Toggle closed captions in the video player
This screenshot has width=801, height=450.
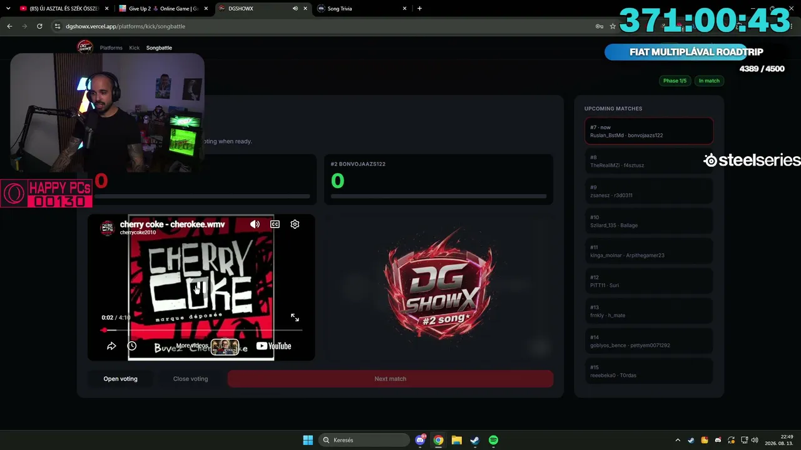tap(275, 224)
